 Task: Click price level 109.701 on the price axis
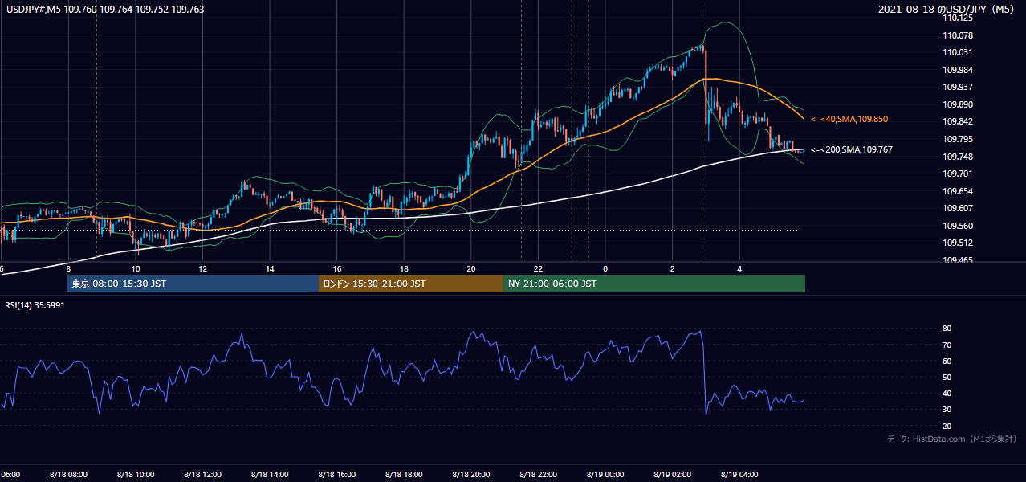[x=959, y=174]
